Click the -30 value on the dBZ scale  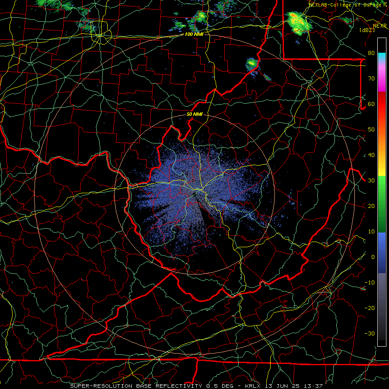coord(370,334)
